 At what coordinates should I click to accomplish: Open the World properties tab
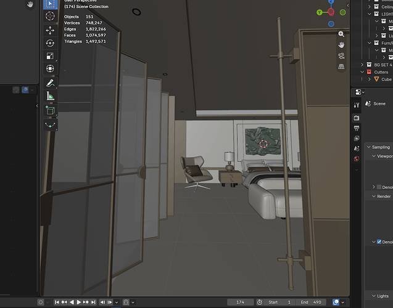pyautogui.click(x=357, y=159)
